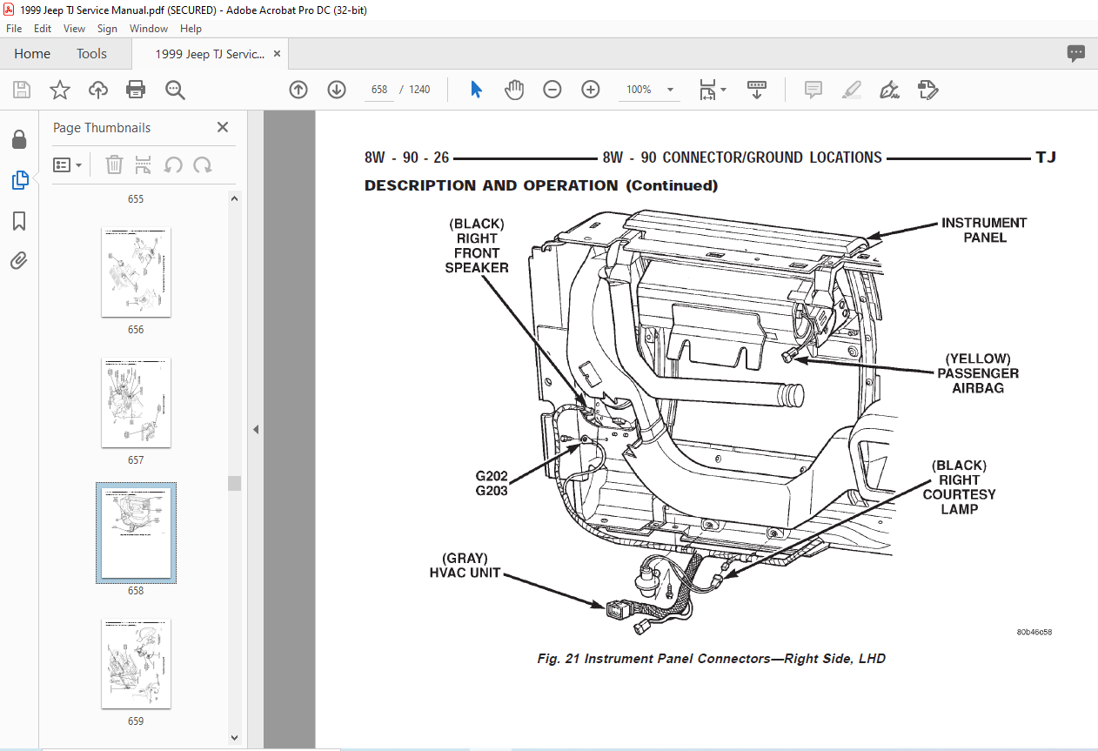Select the 1999 Jeep TJ Service document tab
The image size is (1098, 751).
[x=210, y=54]
